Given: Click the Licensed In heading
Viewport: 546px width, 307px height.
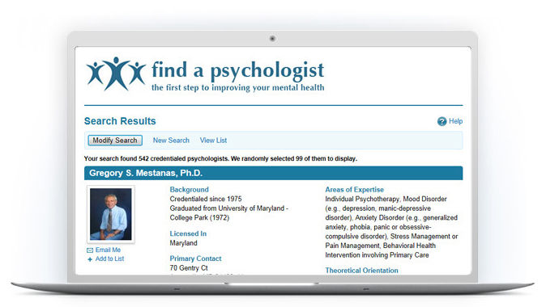Looking at the screenshot, I should point(188,233).
